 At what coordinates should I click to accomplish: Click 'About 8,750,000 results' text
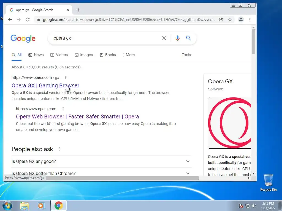point(46,67)
